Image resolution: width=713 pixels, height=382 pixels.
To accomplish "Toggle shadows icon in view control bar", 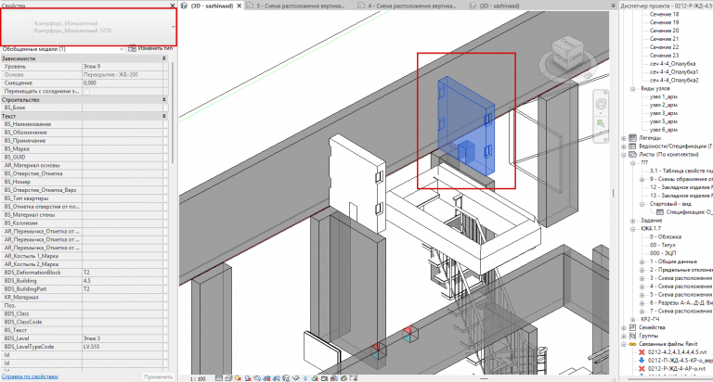I will pyautogui.click(x=248, y=378).
